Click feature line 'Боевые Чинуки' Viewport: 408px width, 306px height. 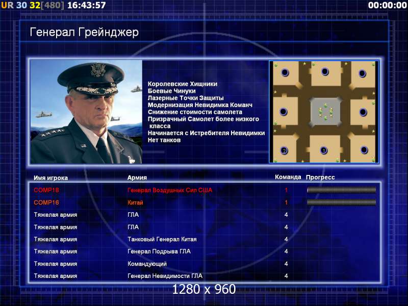pyautogui.click(x=172, y=91)
